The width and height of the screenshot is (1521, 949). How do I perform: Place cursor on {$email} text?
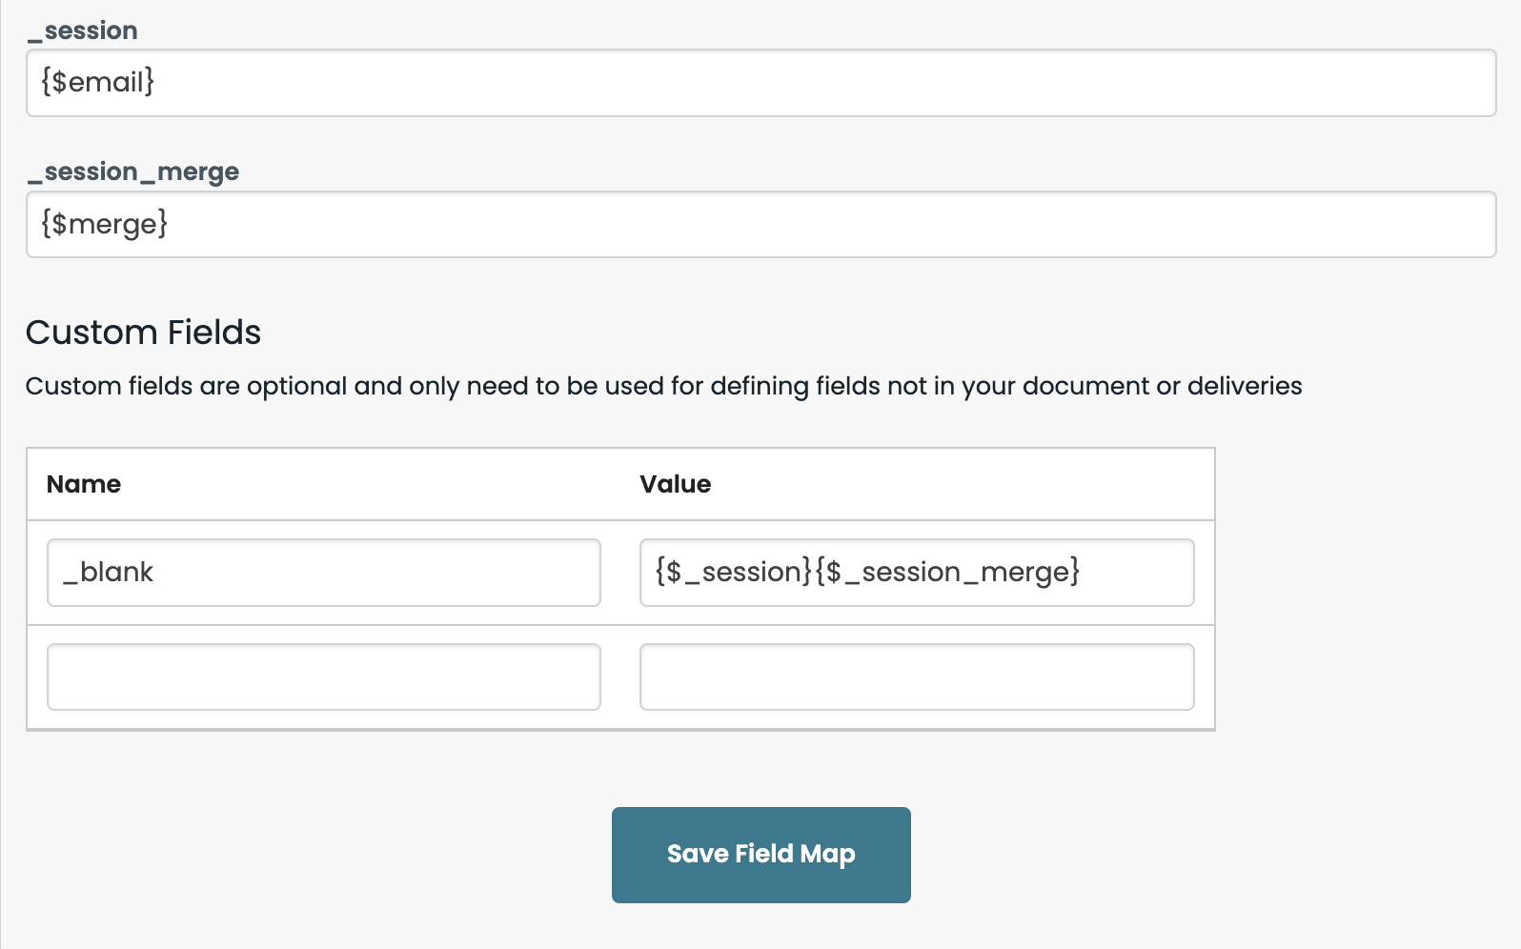click(x=97, y=83)
